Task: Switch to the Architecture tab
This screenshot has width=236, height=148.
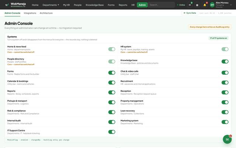Action: [x=46, y=13]
